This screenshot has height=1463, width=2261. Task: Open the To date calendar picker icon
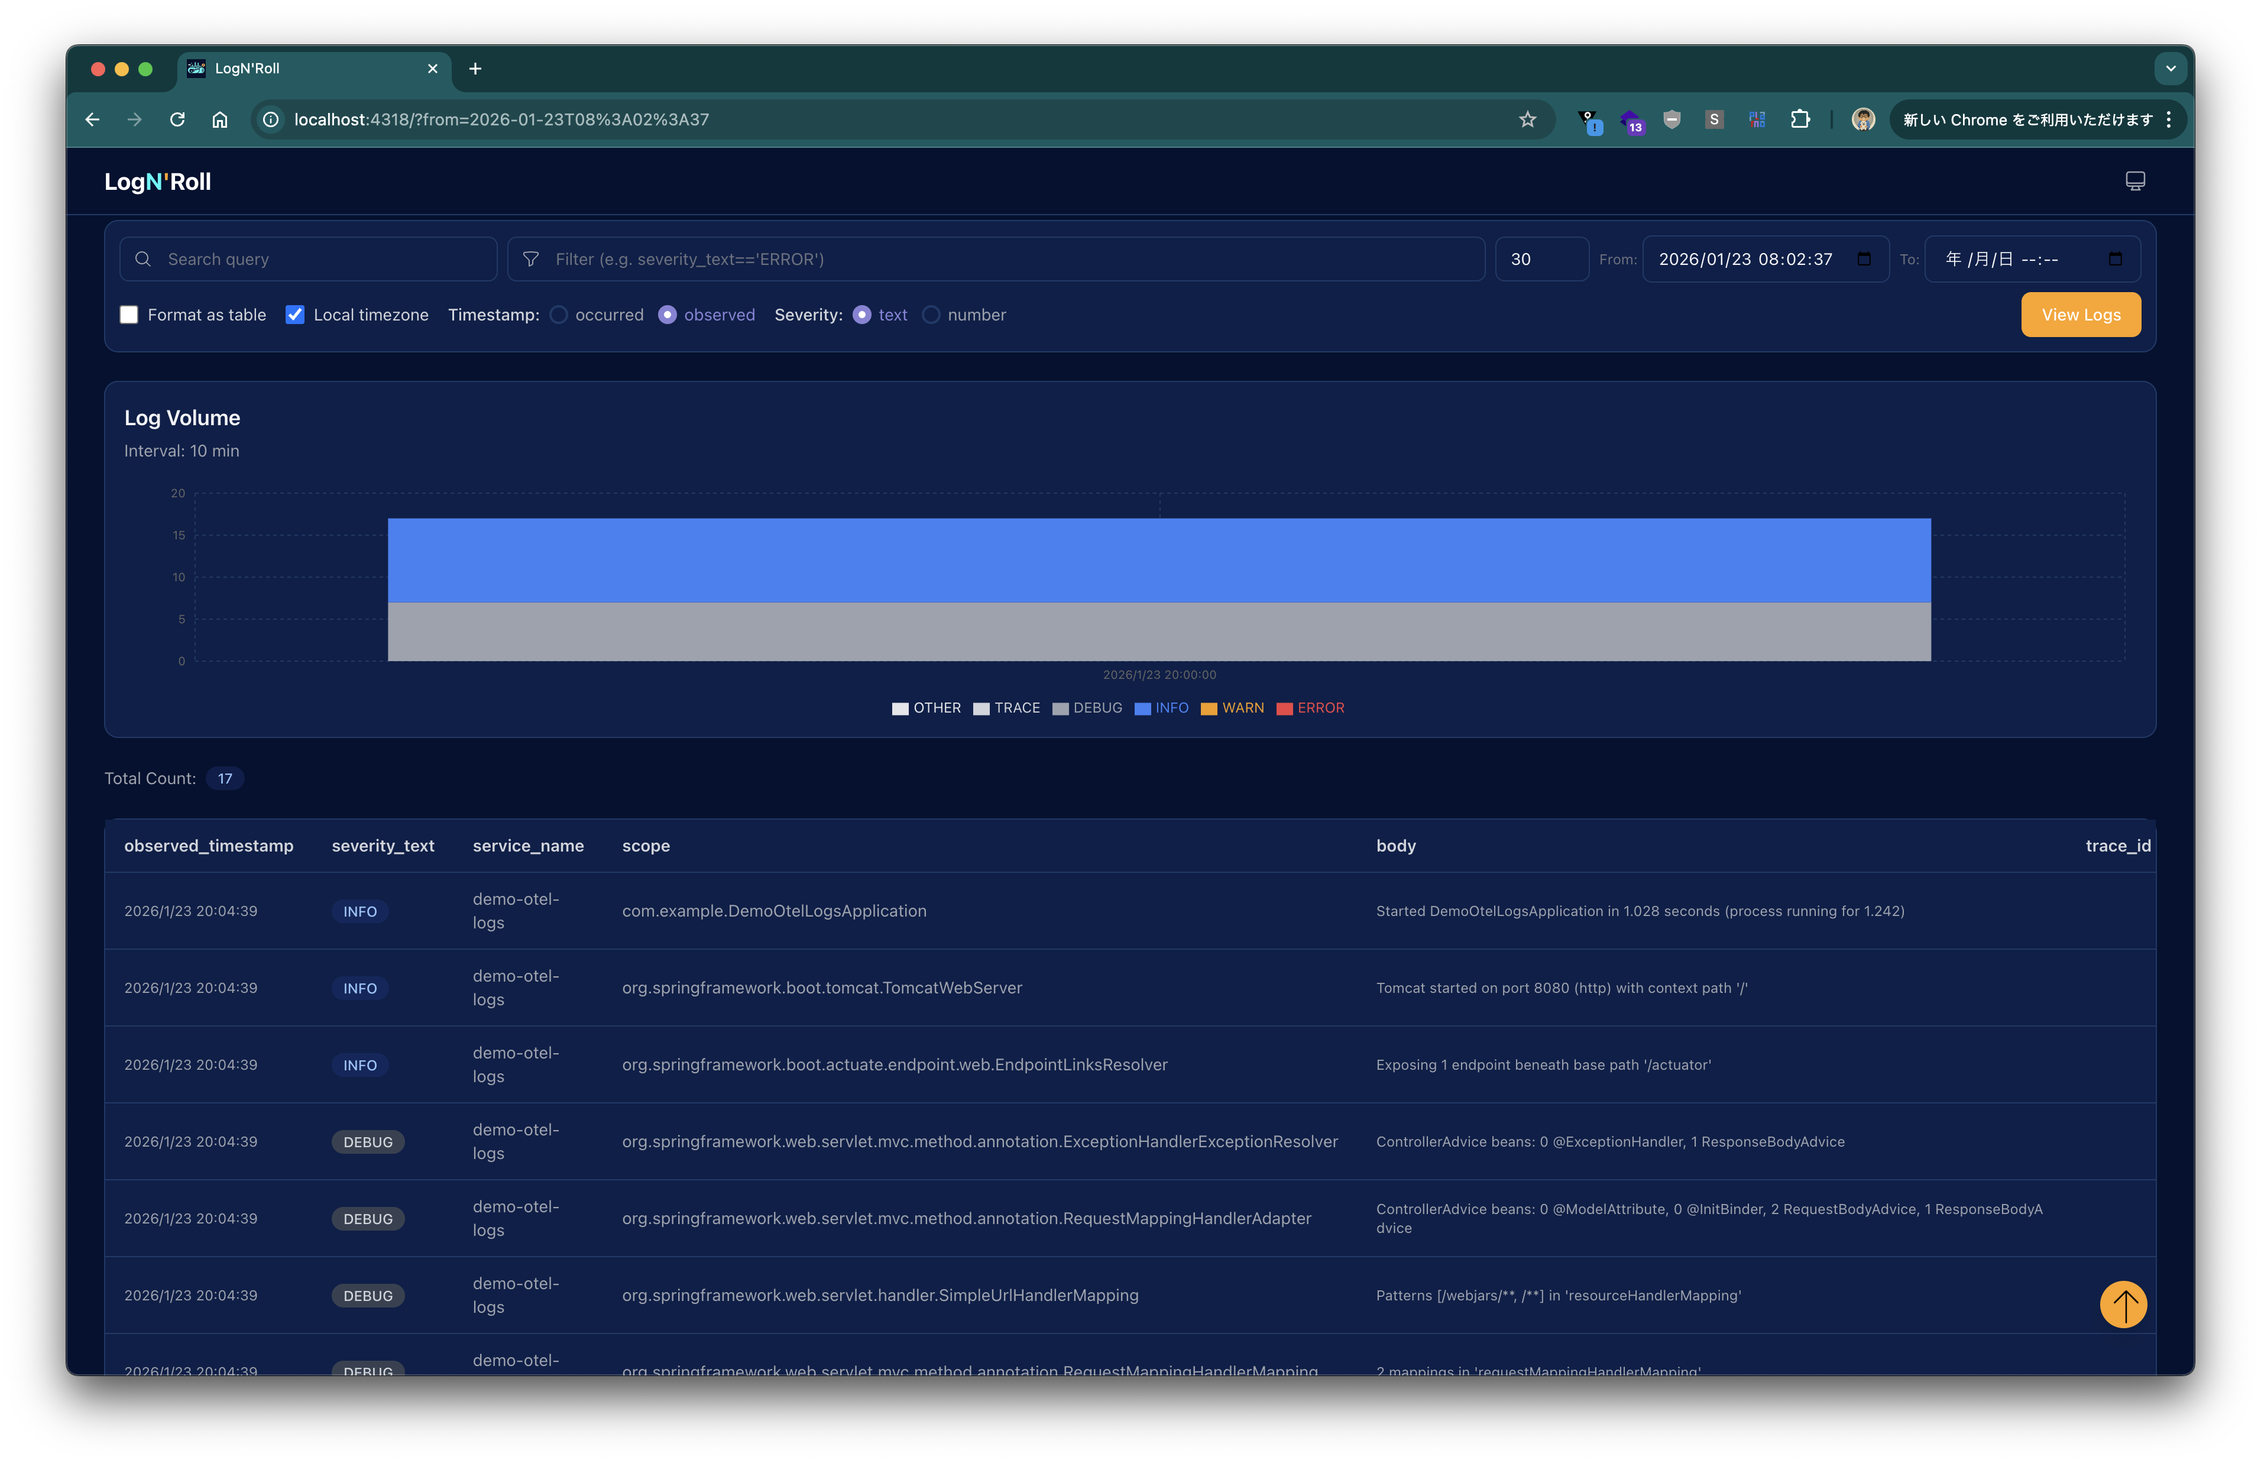point(2115,260)
